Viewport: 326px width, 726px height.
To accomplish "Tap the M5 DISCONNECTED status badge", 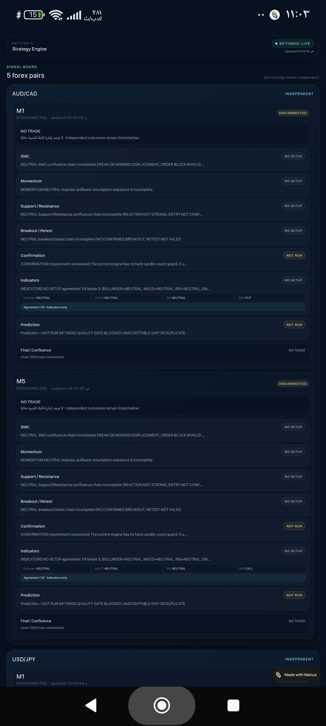I will pos(293,384).
